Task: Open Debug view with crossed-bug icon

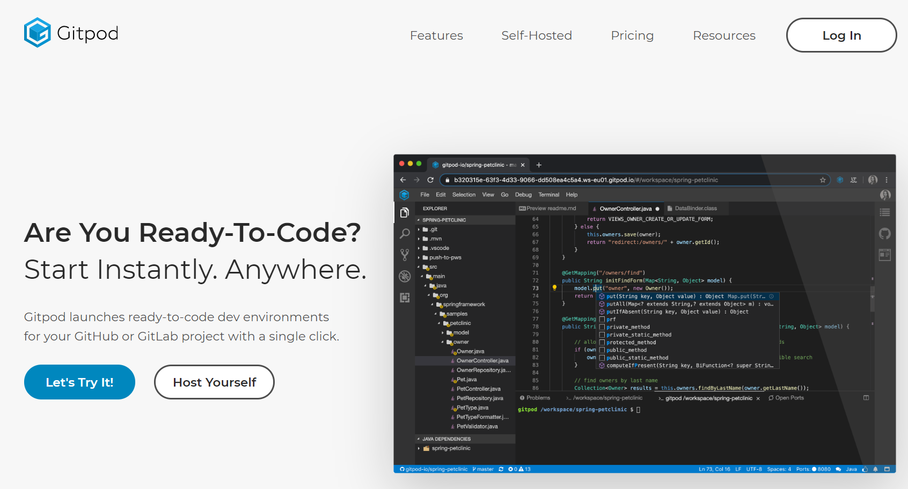Action: pyautogui.click(x=405, y=276)
